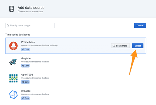
Task: Focus the Filter by name or type field
Action: [x=31, y=25]
